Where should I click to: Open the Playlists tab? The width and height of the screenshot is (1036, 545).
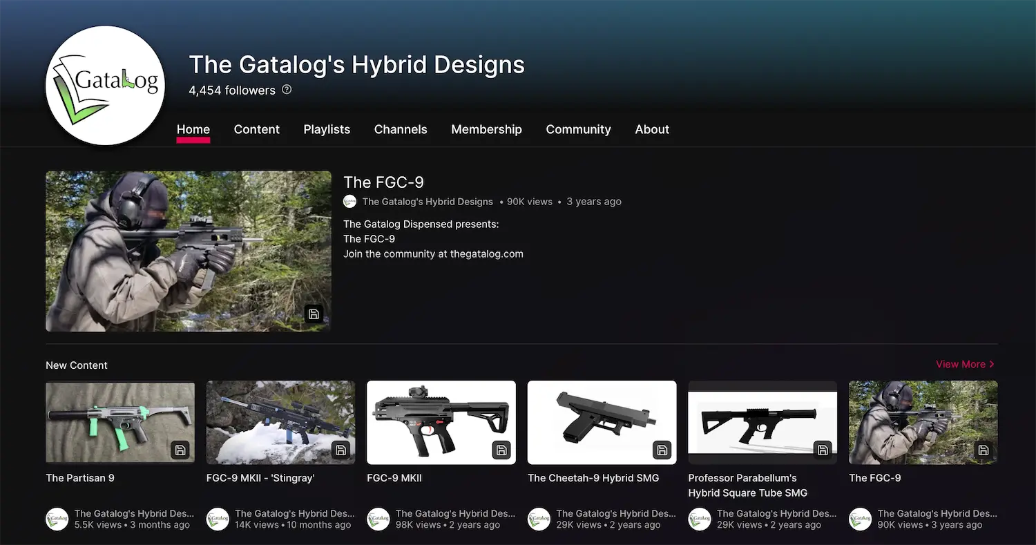327,129
